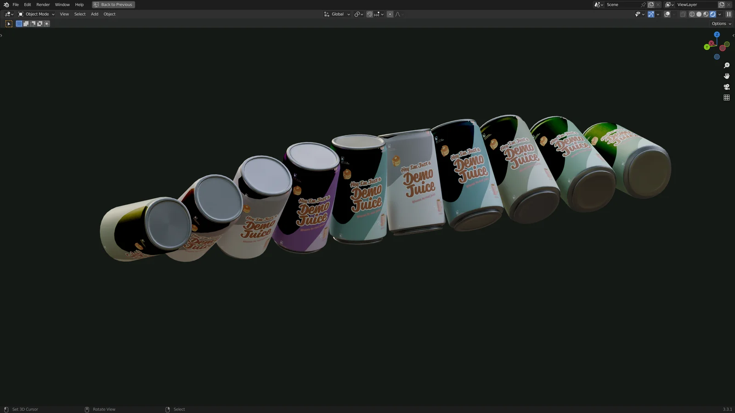Switch to Material Preview shading
This screenshot has height=413, width=735.
point(706,14)
